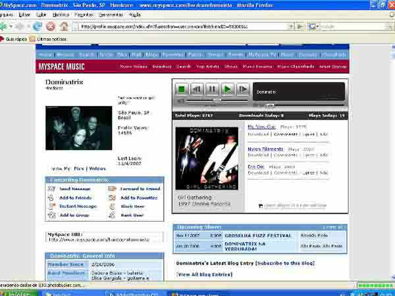Open Top Artists in MySpace Music navigation
This screenshot has width=395, height=296.
click(207, 66)
